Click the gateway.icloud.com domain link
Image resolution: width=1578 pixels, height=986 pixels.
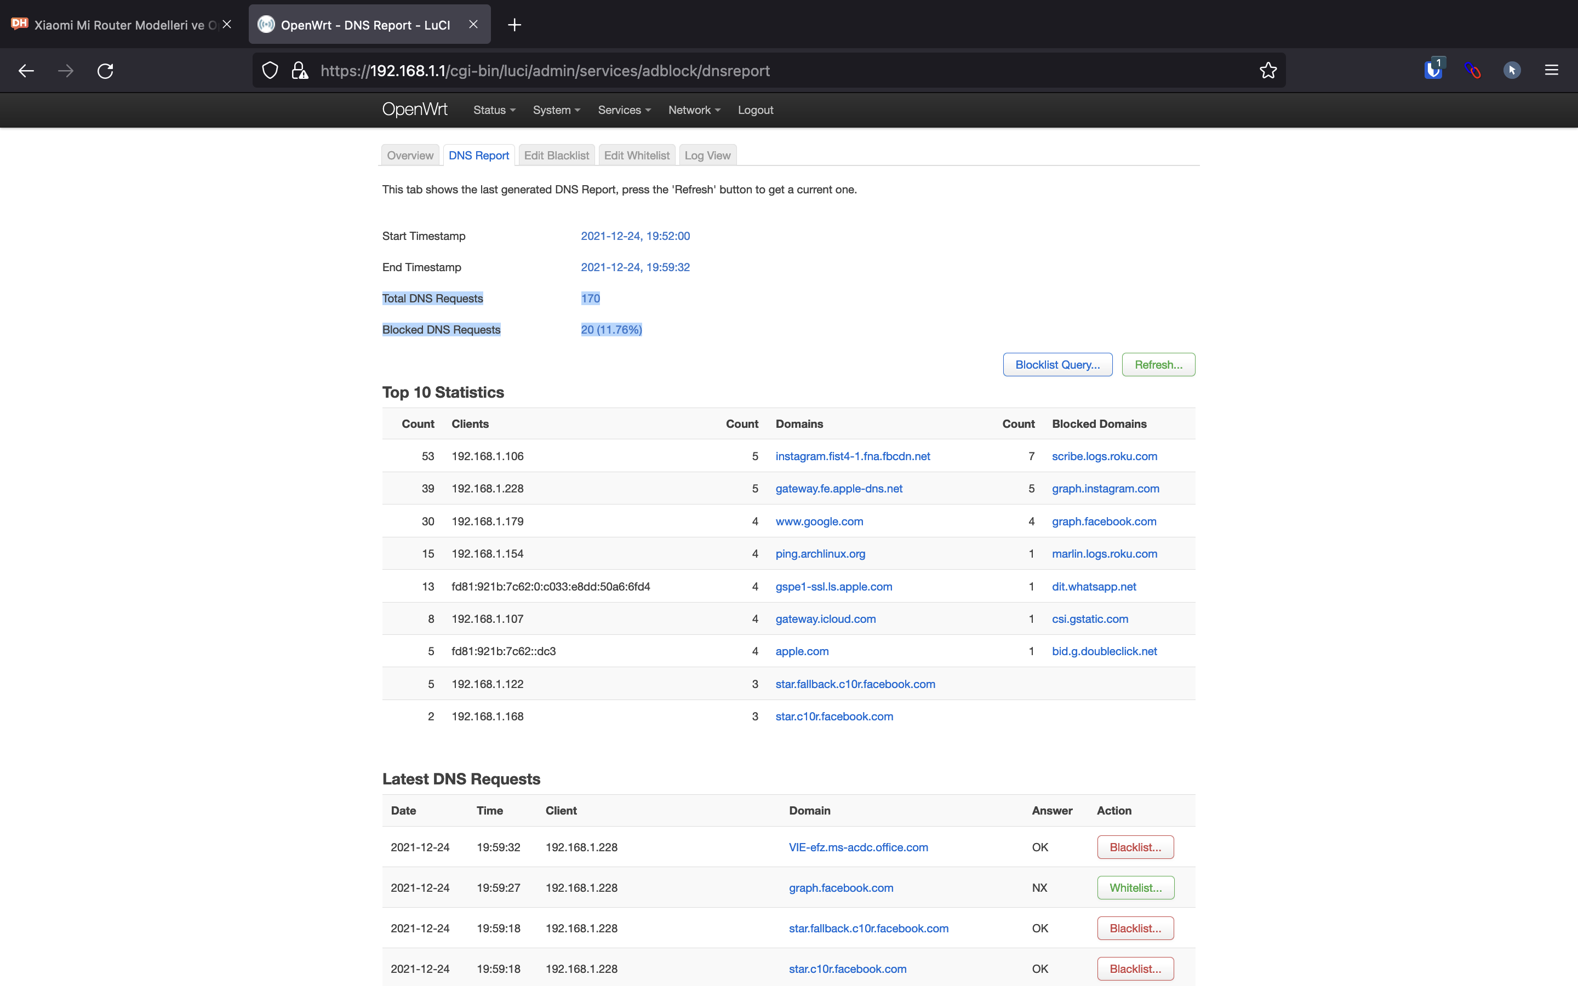[x=826, y=619]
